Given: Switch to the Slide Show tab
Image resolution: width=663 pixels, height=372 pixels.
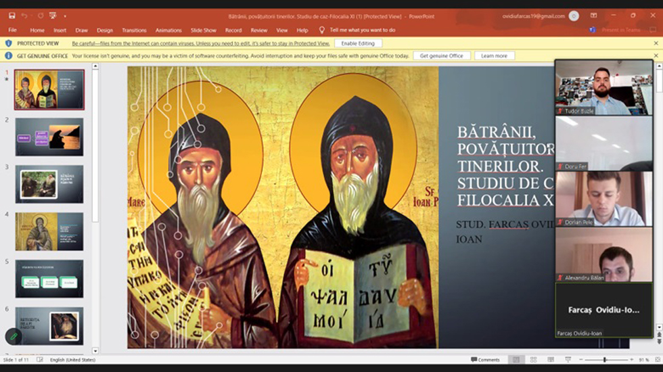Looking at the screenshot, I should click(204, 30).
